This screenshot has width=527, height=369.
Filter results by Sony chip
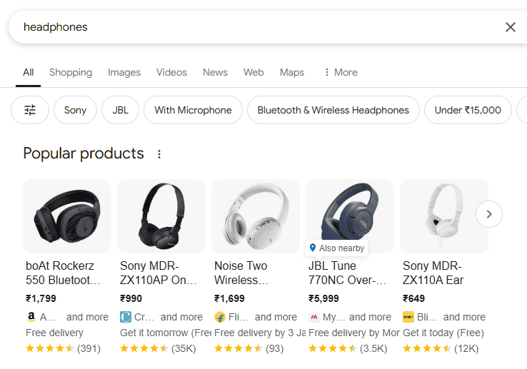tap(75, 110)
